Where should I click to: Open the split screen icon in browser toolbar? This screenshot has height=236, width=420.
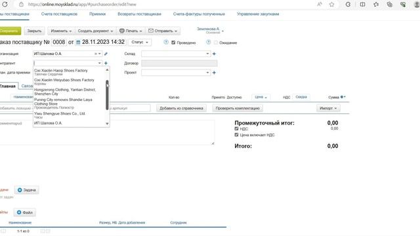pyautogui.click(x=362, y=5)
